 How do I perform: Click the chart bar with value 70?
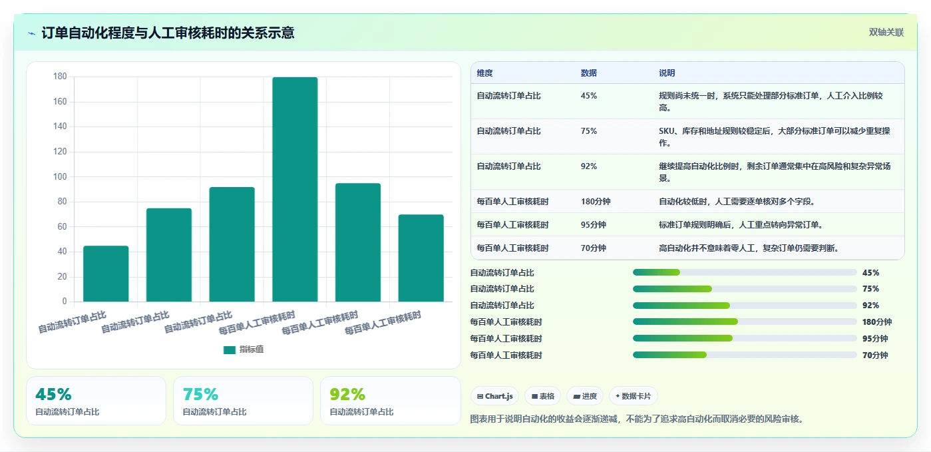[x=421, y=258]
